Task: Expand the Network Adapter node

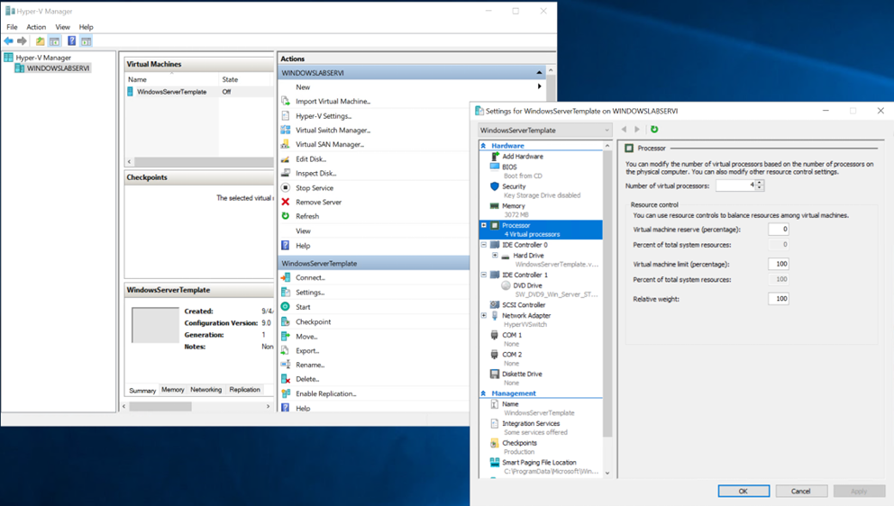Action: click(484, 315)
